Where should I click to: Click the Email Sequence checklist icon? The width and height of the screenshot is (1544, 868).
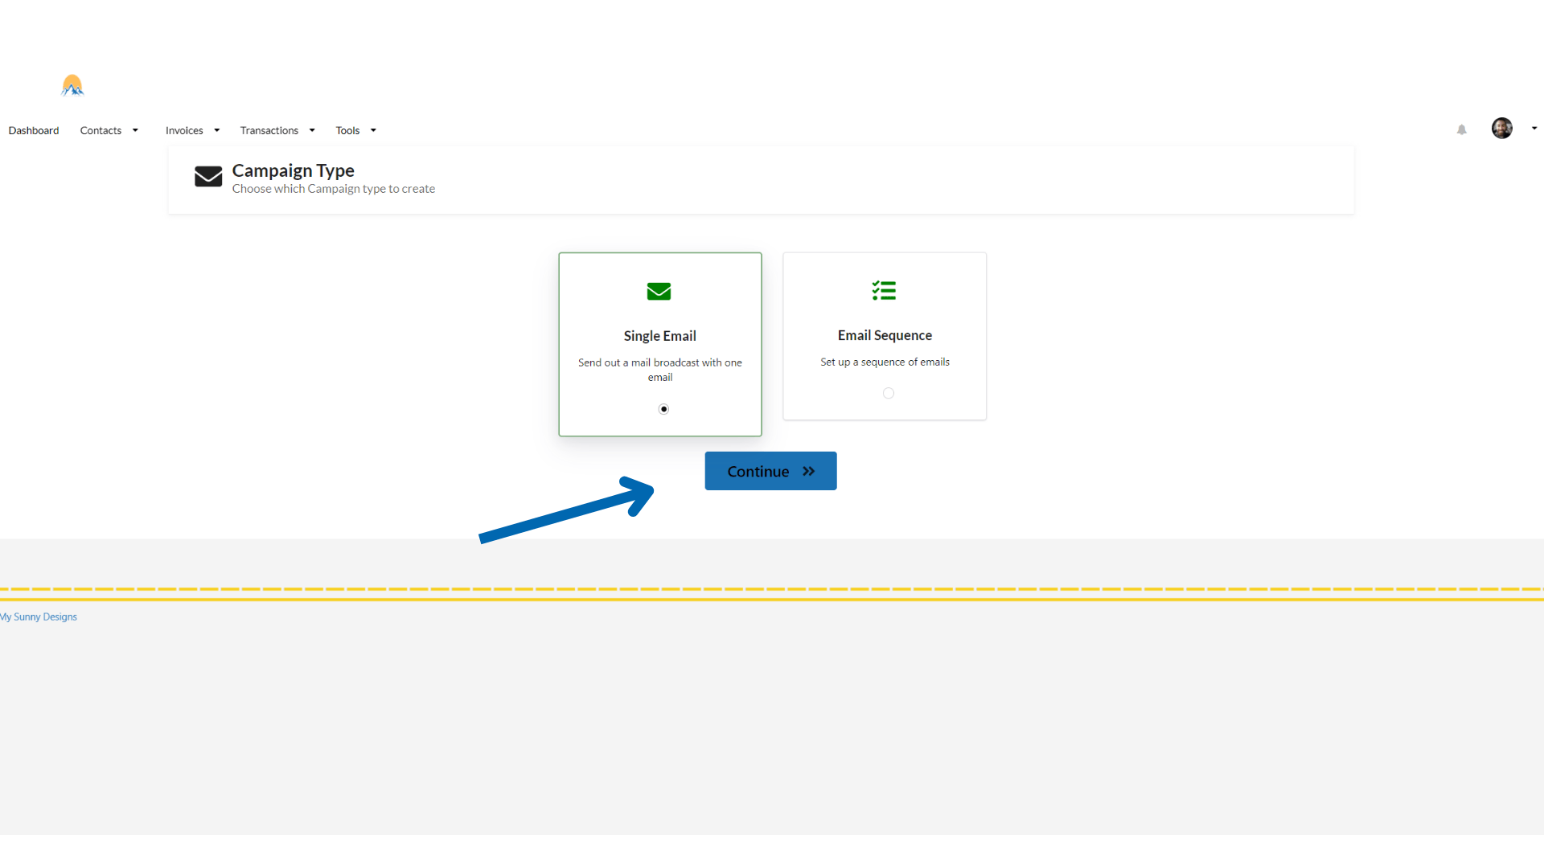click(x=884, y=290)
